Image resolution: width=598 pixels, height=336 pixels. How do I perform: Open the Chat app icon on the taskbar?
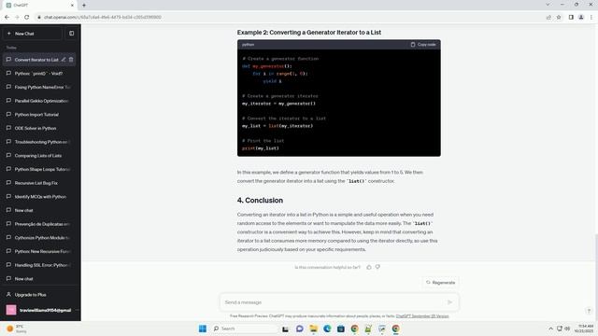pyautogui.click(x=300, y=329)
